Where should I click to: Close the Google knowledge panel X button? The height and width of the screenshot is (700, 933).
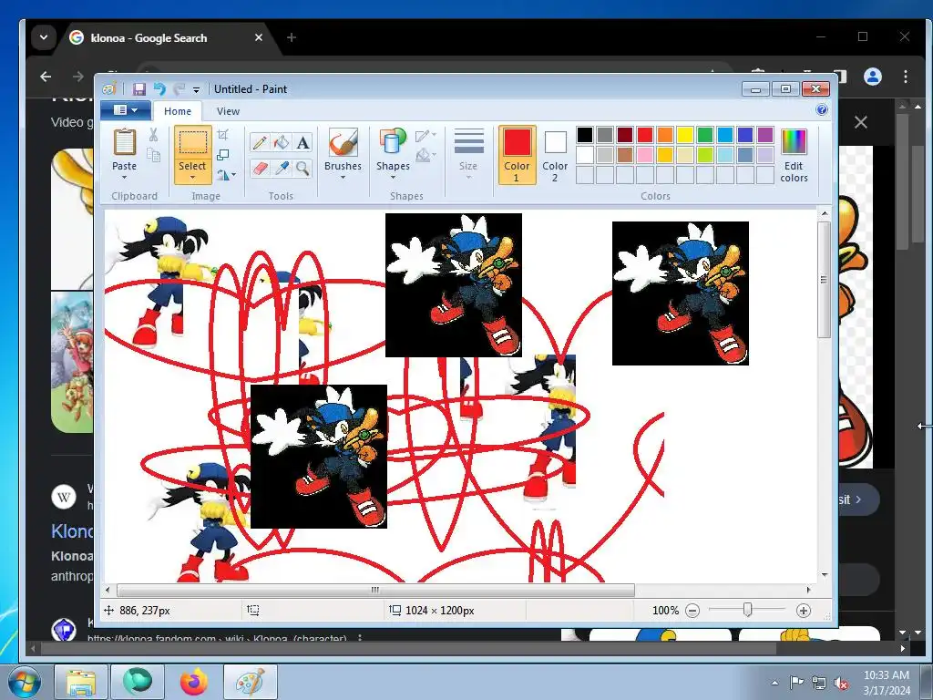(x=860, y=123)
